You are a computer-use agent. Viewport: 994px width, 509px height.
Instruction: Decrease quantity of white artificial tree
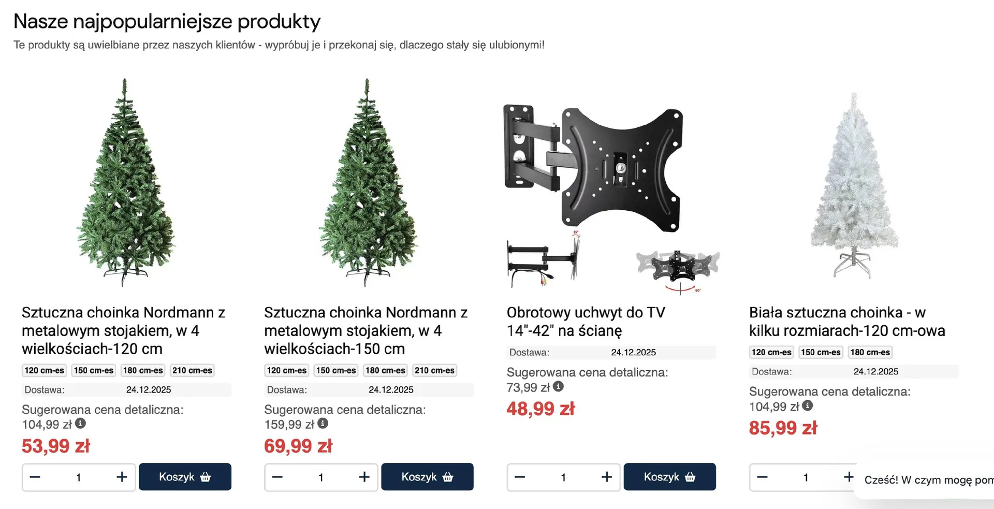763,477
